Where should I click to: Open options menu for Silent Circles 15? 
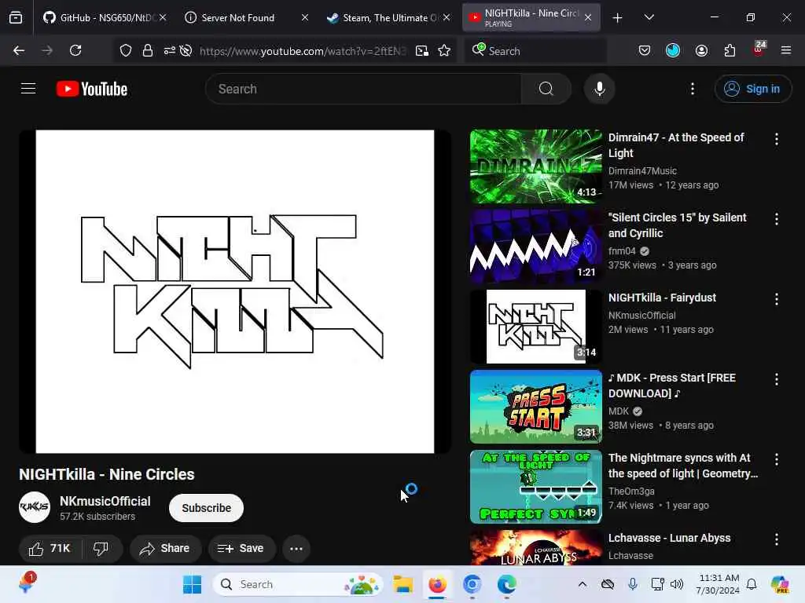[776, 219]
